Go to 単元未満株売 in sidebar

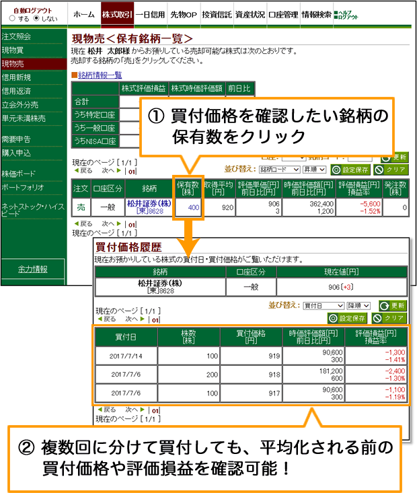(24, 118)
